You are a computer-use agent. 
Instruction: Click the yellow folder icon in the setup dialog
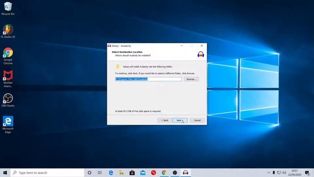118,67
